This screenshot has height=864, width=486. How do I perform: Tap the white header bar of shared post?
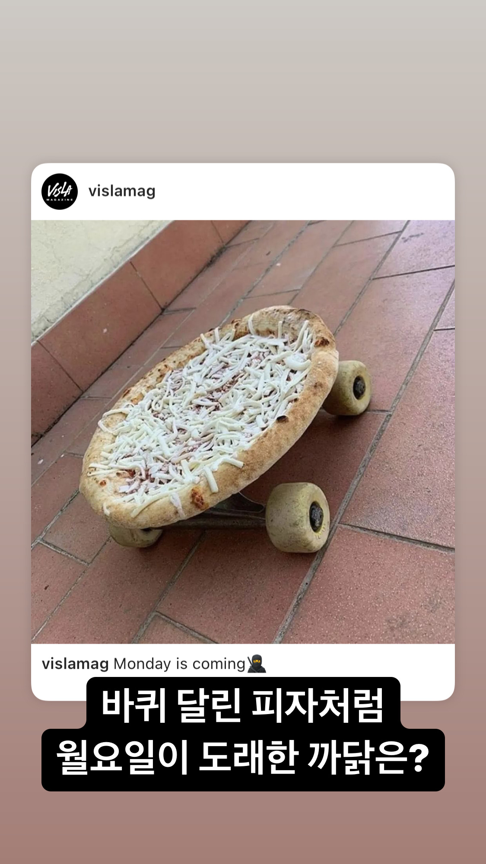243,192
